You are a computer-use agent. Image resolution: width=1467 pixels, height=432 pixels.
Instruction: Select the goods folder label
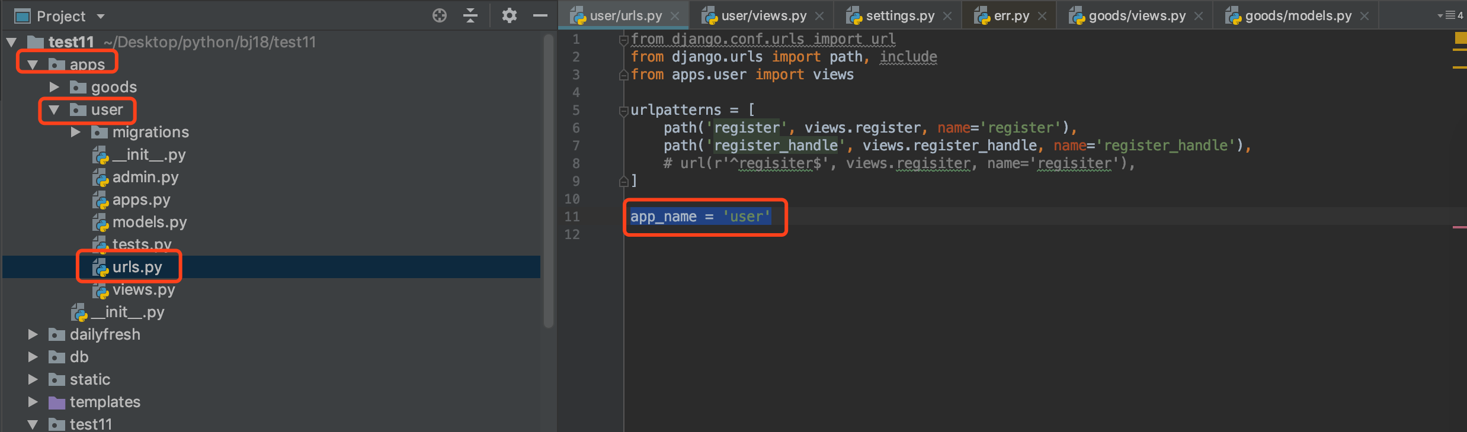tap(114, 87)
